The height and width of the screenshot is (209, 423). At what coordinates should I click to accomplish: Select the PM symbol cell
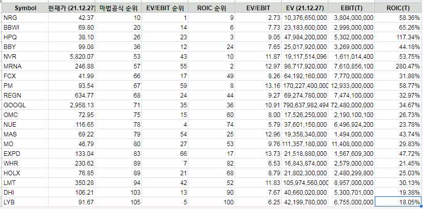(x=26, y=86)
